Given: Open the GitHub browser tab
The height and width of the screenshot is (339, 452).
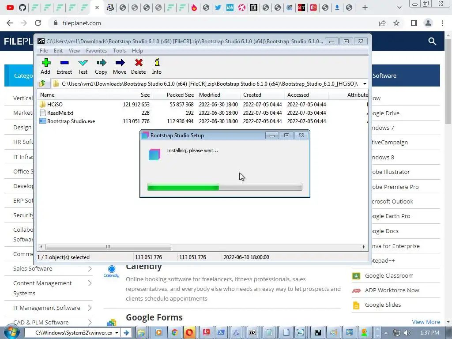Looking at the screenshot, I should [22, 8].
